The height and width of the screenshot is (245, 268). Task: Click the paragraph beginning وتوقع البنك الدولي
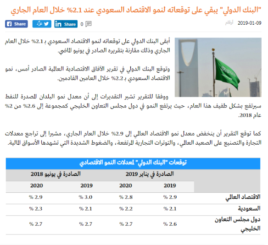[88, 74]
